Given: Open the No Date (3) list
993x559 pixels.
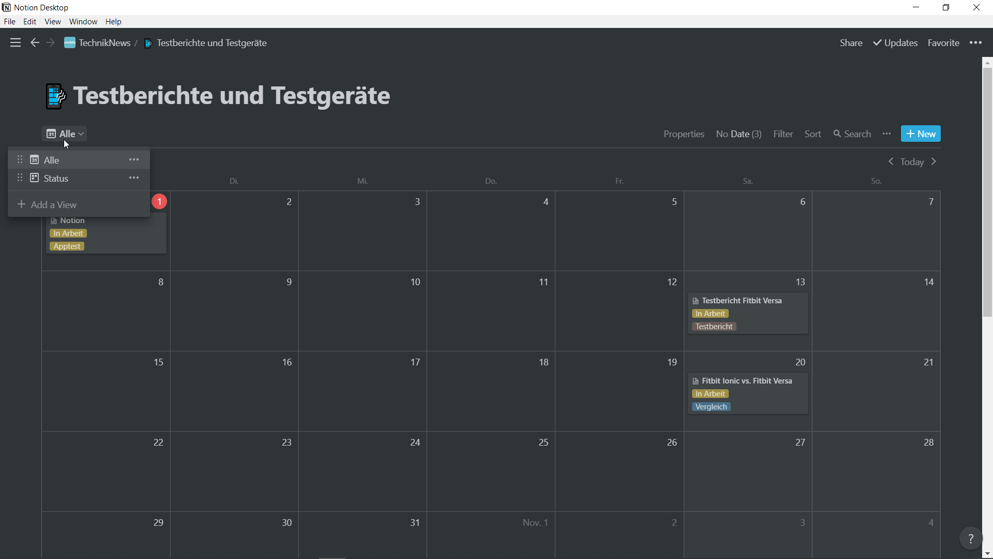Looking at the screenshot, I should point(739,134).
